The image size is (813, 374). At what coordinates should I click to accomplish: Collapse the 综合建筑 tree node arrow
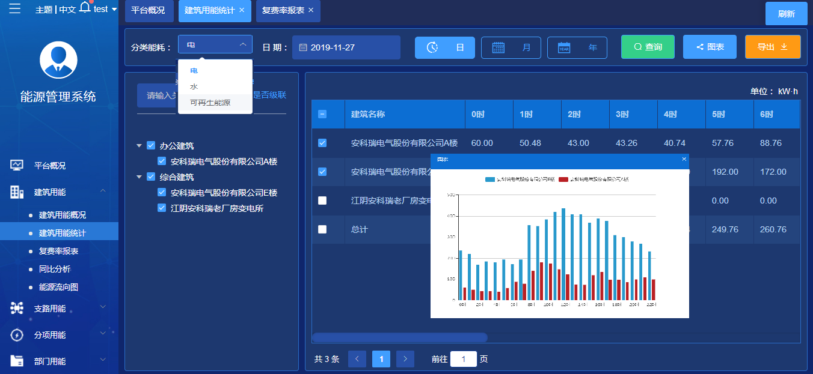point(140,176)
